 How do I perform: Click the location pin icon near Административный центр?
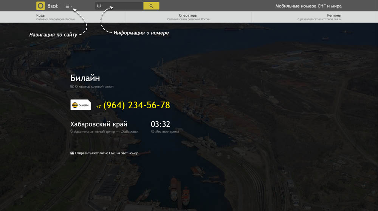pyautogui.click(x=71, y=132)
